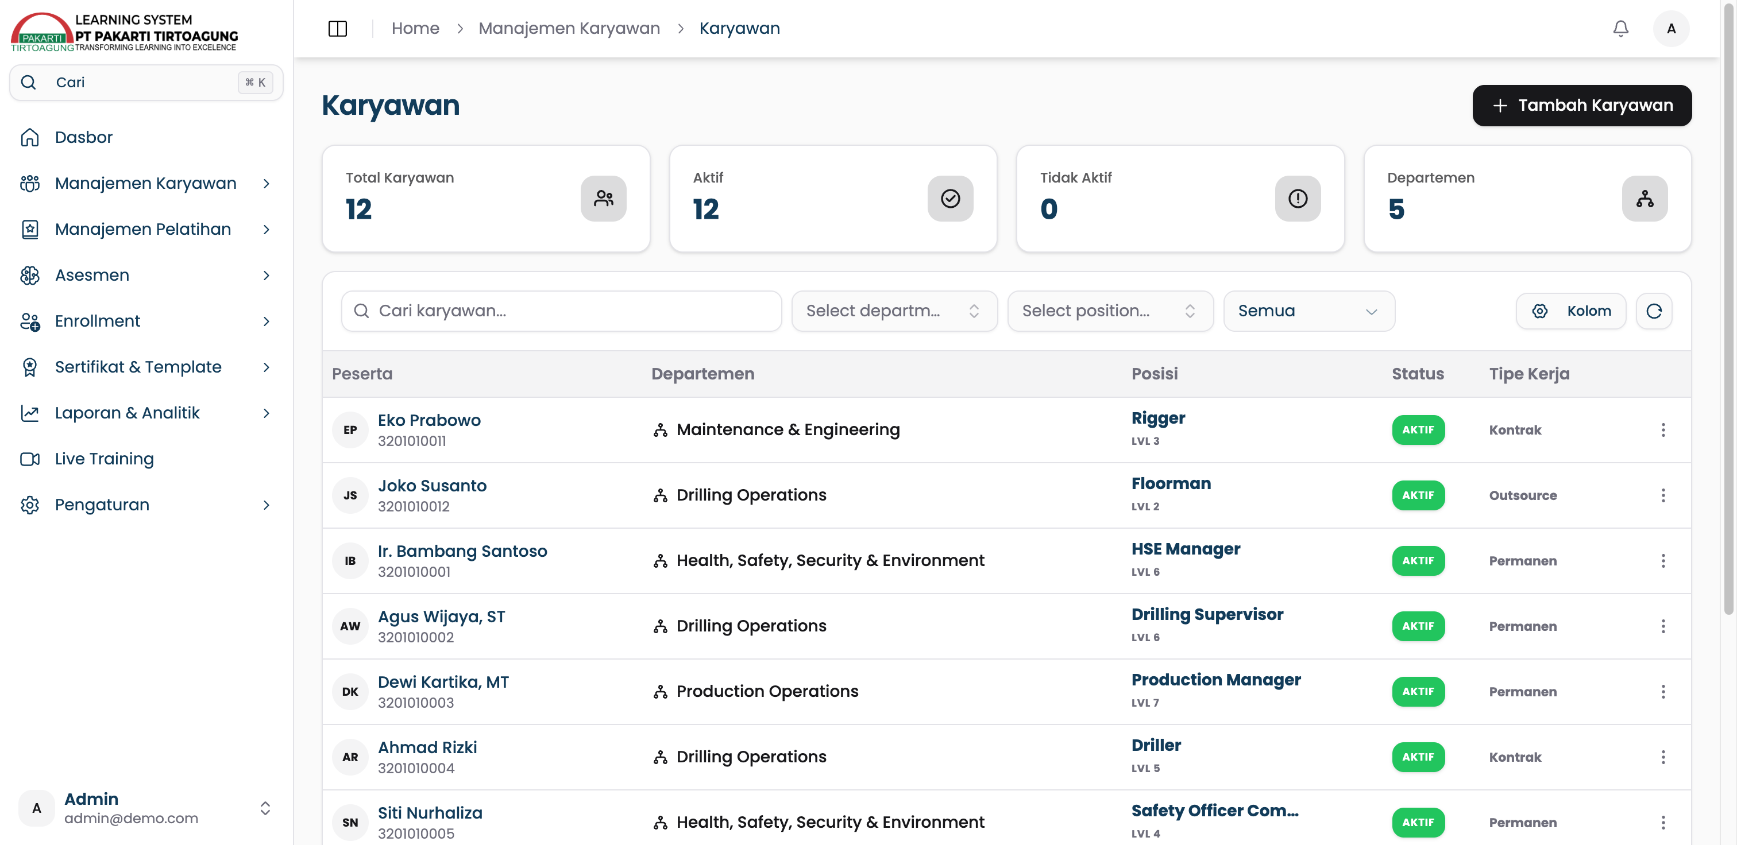
Task: Expand the Asesmen submenu chevron
Action: (x=267, y=275)
